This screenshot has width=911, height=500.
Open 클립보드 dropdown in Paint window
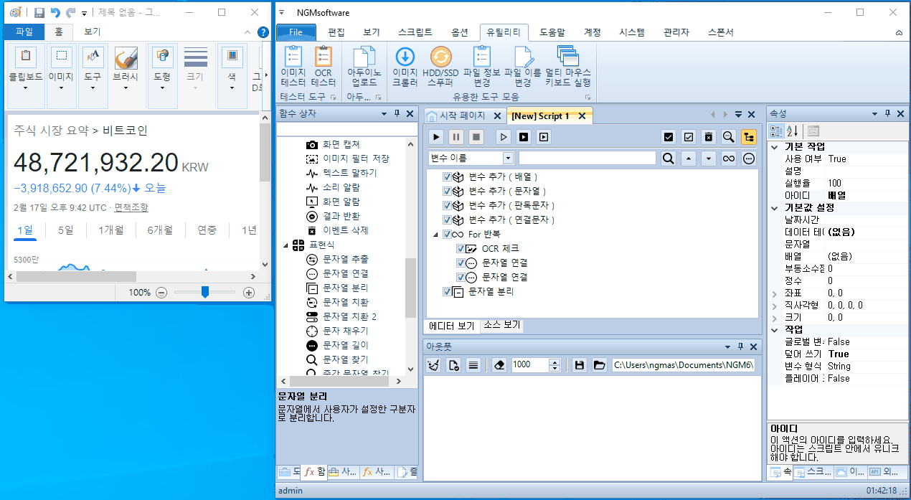pyautogui.click(x=25, y=77)
